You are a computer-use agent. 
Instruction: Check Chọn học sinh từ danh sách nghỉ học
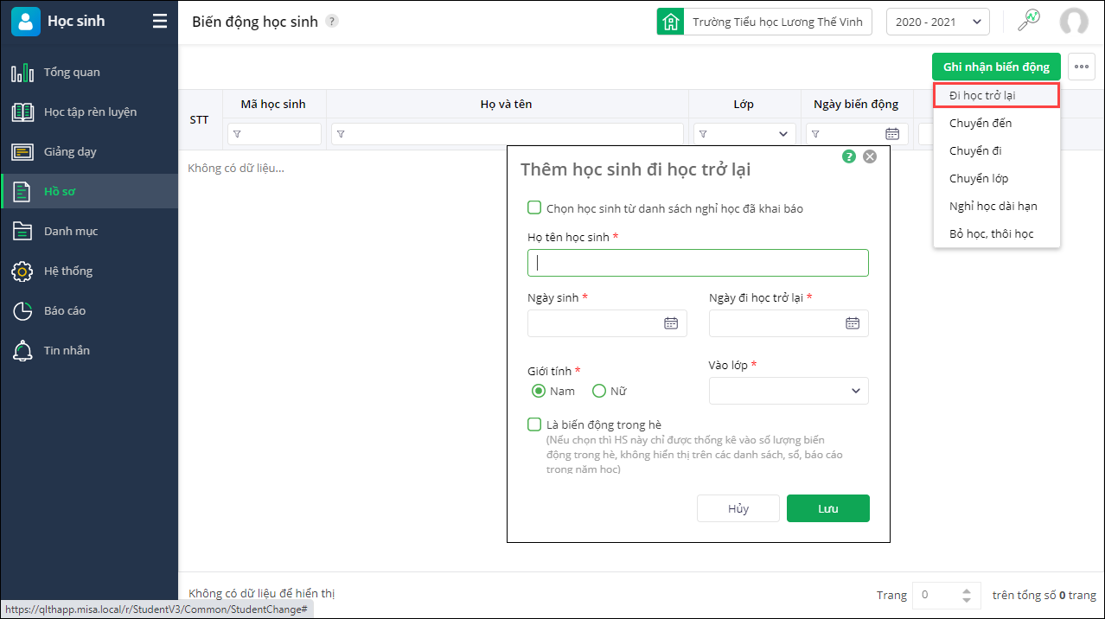pyautogui.click(x=534, y=207)
